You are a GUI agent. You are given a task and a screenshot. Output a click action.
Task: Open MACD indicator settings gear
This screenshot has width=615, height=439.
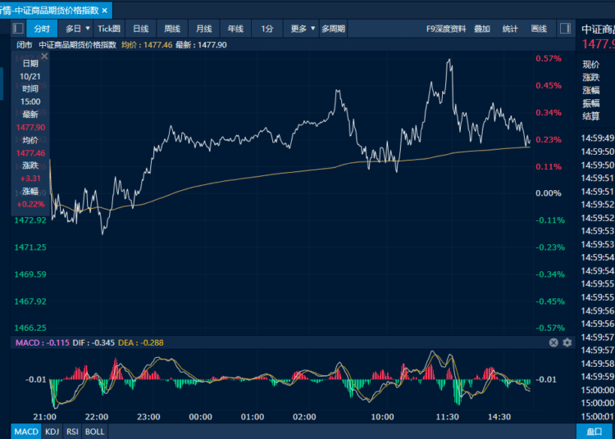tap(567, 342)
